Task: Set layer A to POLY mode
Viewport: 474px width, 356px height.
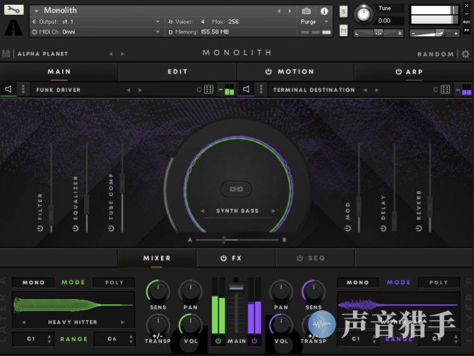Action: (114, 282)
